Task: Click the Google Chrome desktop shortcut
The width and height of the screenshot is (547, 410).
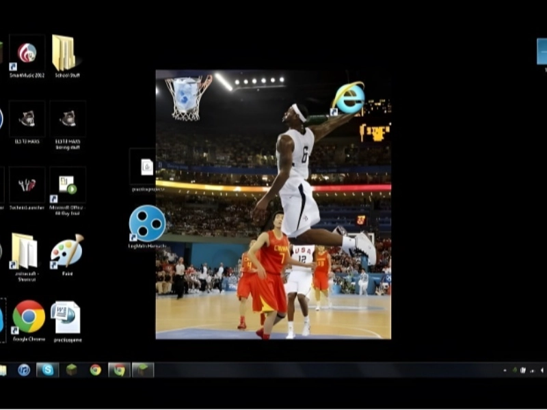Action: tap(28, 317)
